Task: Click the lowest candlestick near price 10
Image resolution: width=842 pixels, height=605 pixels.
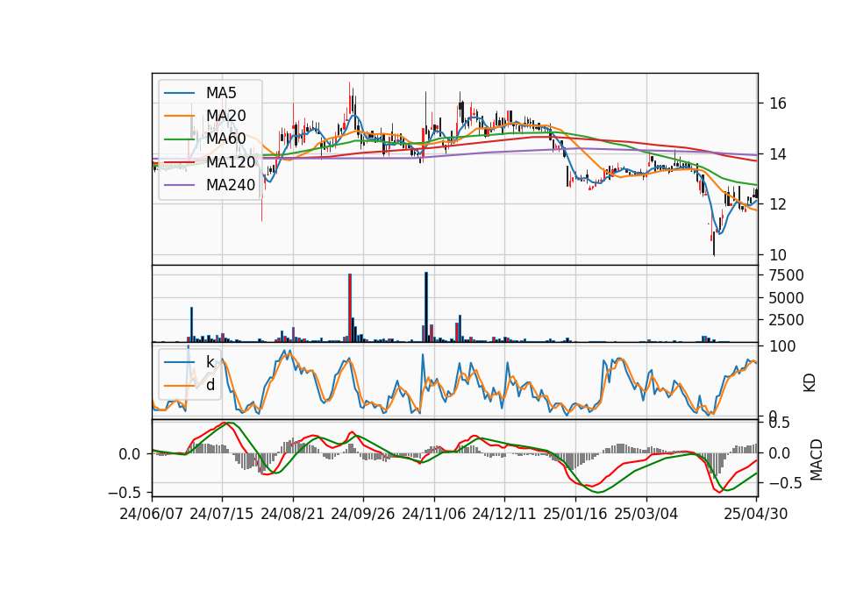Action: coord(714,244)
